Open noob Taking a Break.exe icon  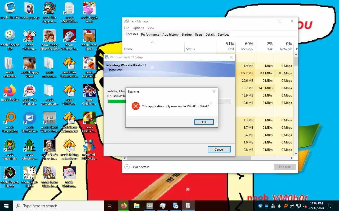[69, 150]
